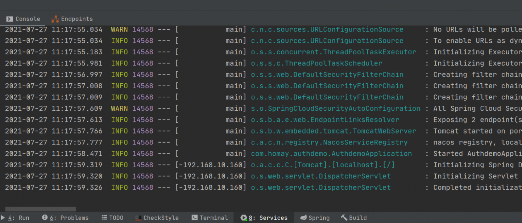Open the Terminal tool window icon

(194, 218)
